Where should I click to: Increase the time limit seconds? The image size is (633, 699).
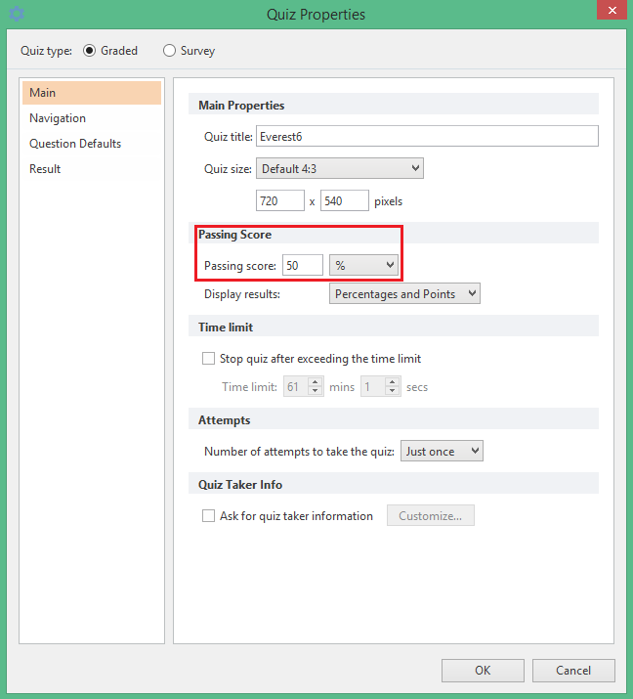[392, 382]
